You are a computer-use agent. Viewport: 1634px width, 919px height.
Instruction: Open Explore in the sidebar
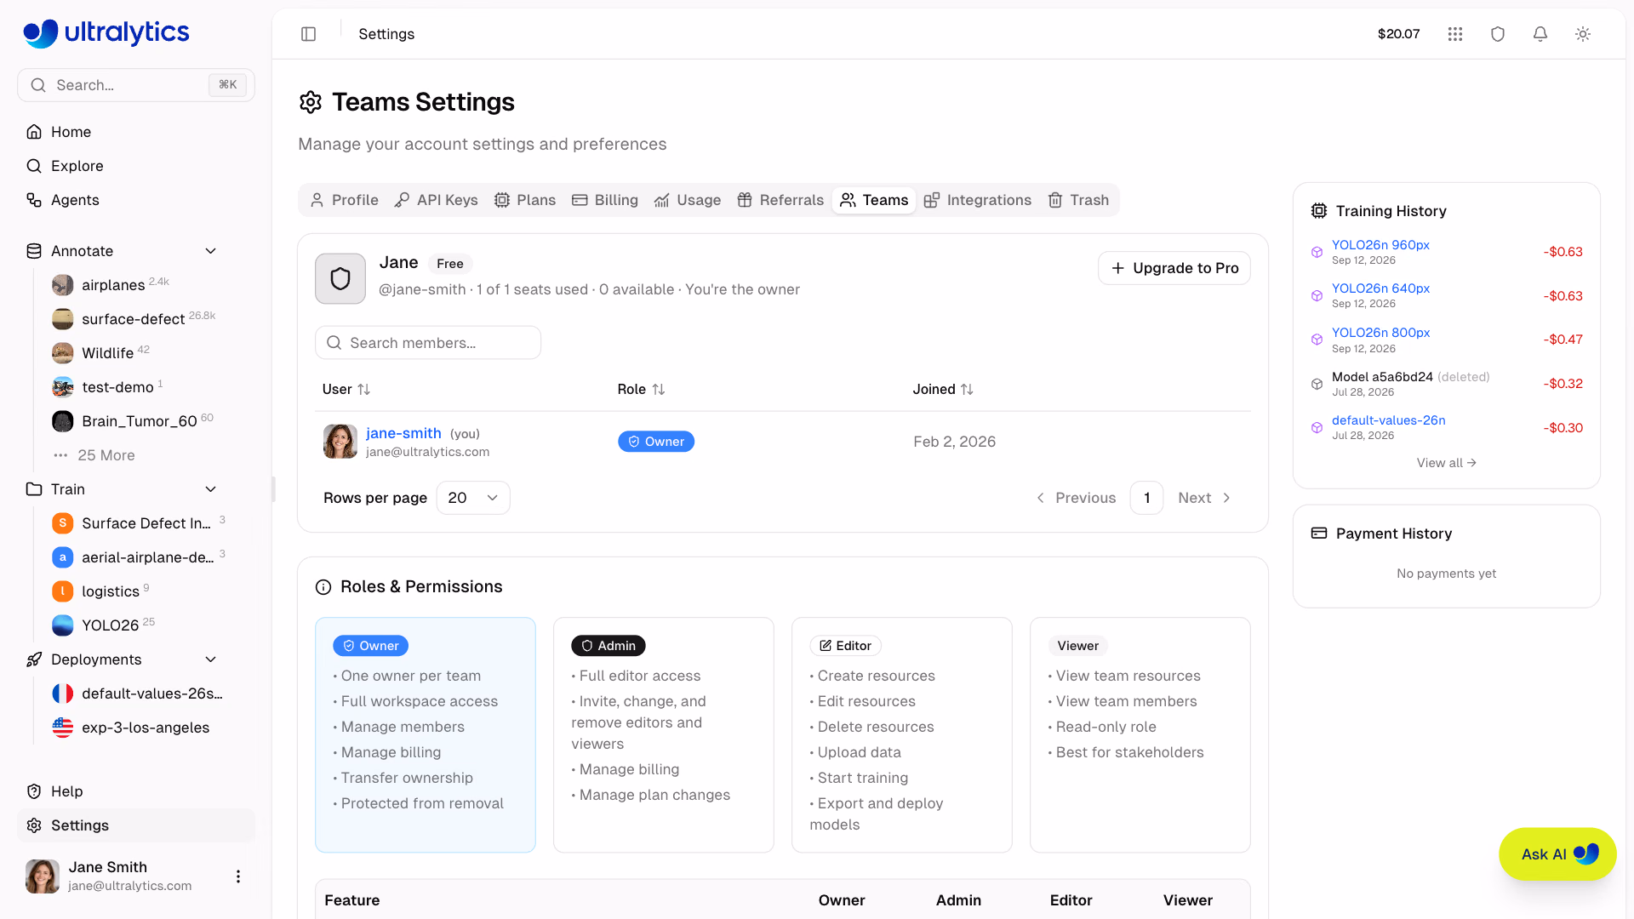coord(136,166)
